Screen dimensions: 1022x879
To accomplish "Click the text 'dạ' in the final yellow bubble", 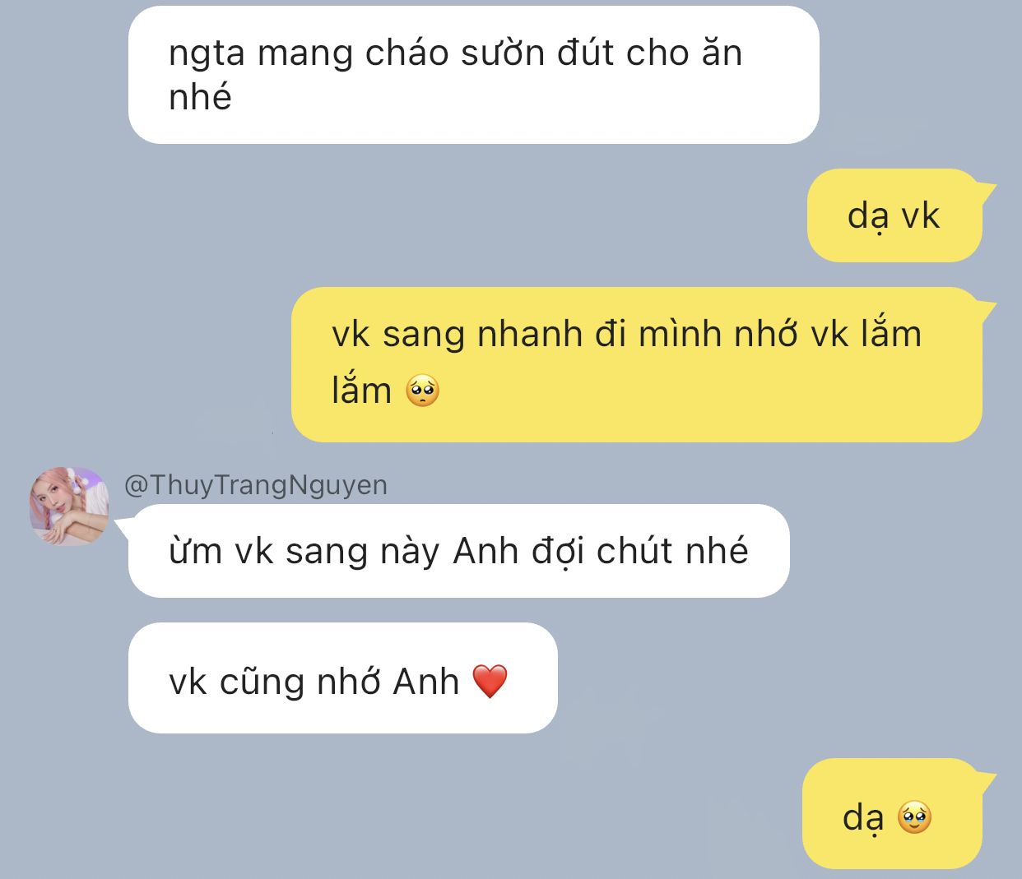I will 863,818.
